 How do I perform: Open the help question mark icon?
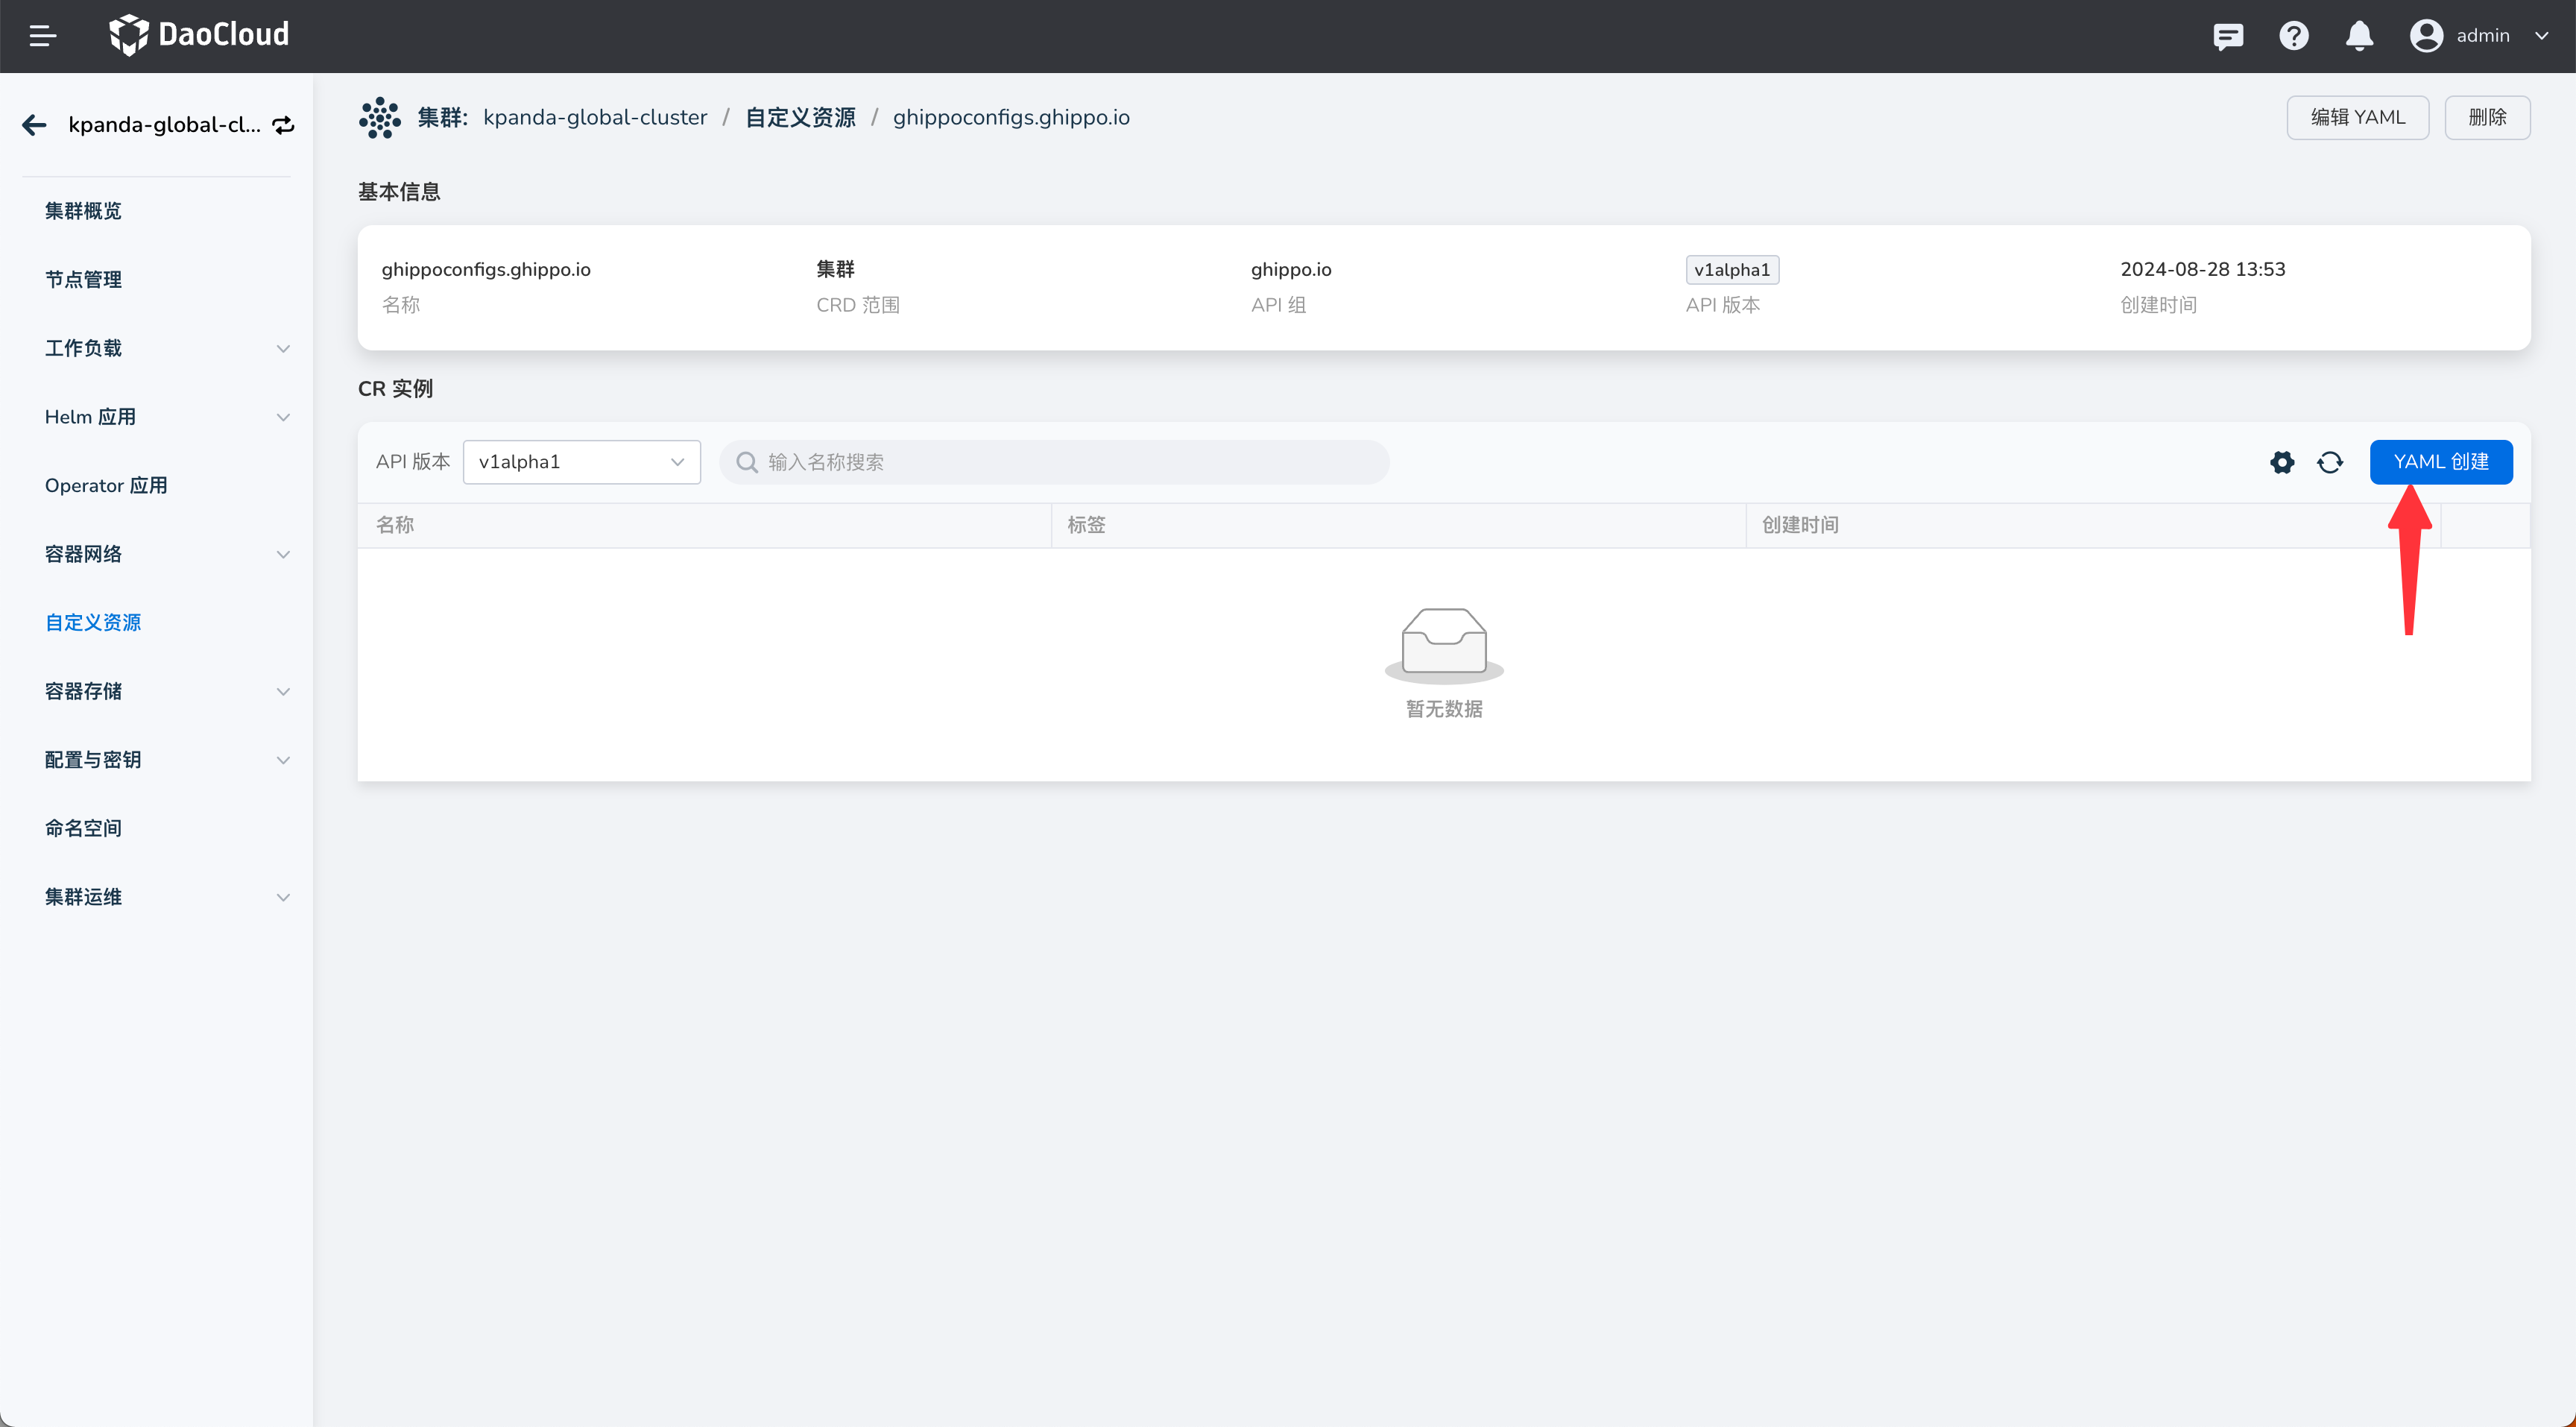[2293, 36]
